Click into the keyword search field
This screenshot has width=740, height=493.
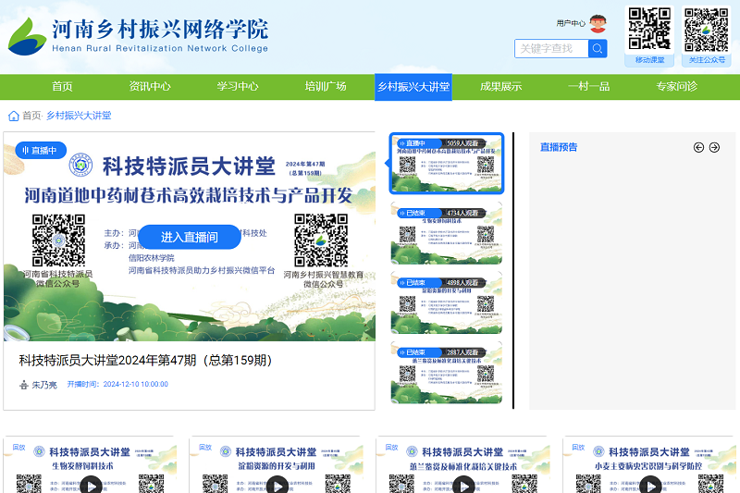coord(551,48)
